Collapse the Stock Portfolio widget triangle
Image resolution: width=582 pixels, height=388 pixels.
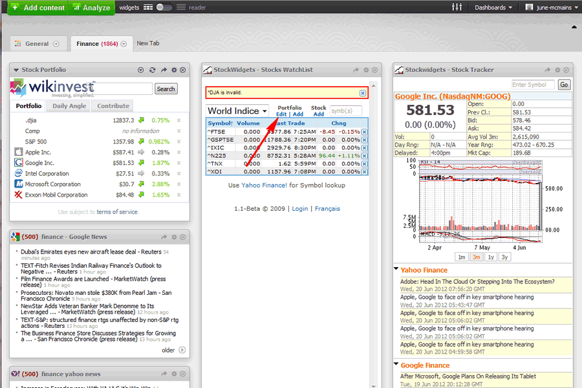(x=16, y=70)
